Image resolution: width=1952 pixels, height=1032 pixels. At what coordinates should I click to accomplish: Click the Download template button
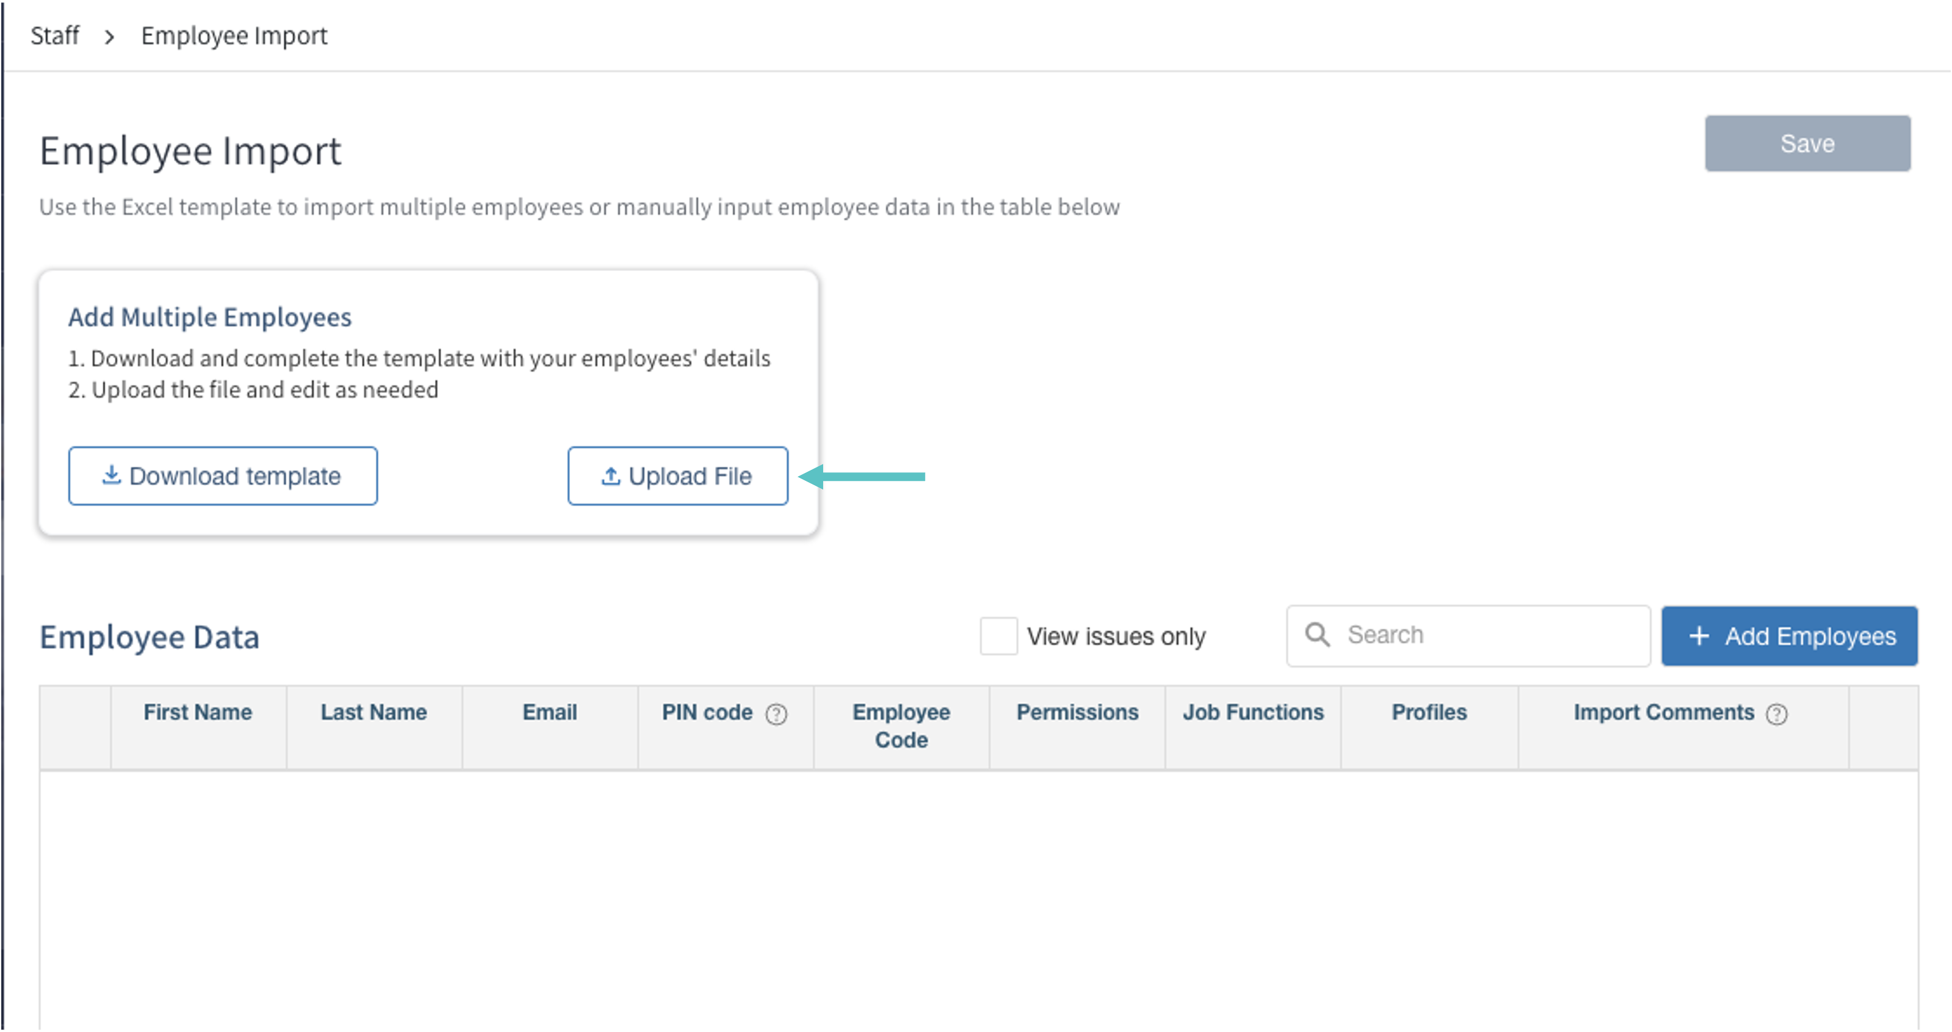coord(223,476)
